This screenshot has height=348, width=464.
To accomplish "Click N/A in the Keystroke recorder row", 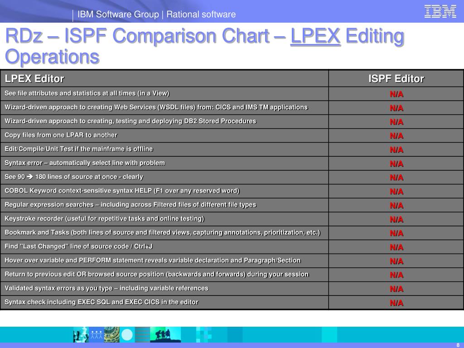I will 396,219.
